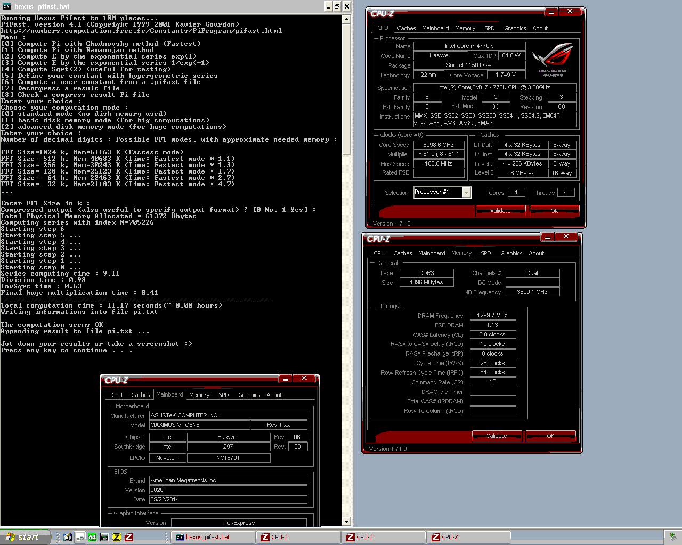This screenshot has height=545, width=682.
Task: Click the DRAM Frequency 1299.7 MHz value
Action: click(x=493, y=315)
